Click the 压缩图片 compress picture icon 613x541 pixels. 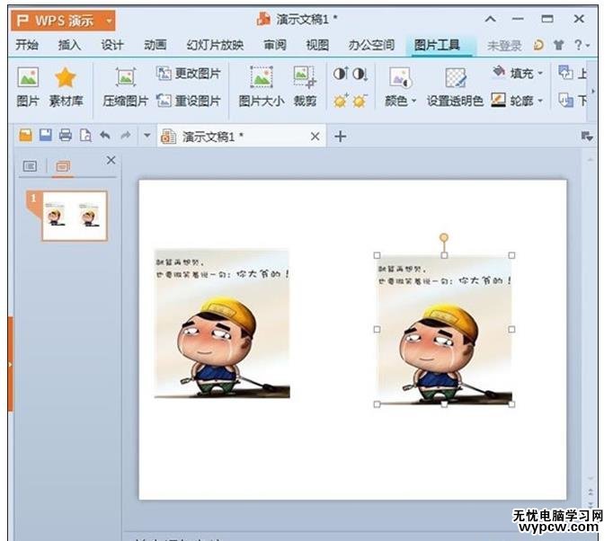pyautogui.click(x=126, y=76)
